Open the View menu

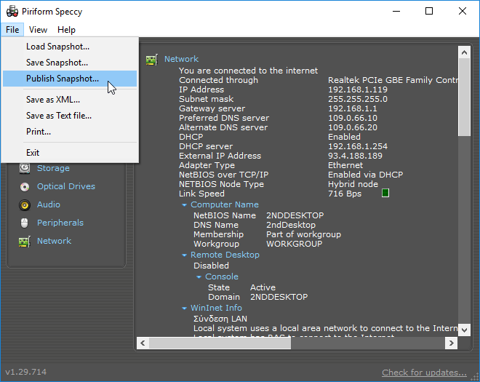pyautogui.click(x=38, y=30)
